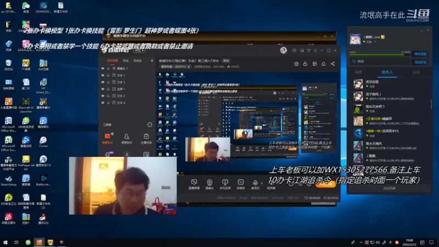Screen dimensions: 439x247
Task: Toggle visibility of the 文本 1 layer
Action: click(103, 75)
